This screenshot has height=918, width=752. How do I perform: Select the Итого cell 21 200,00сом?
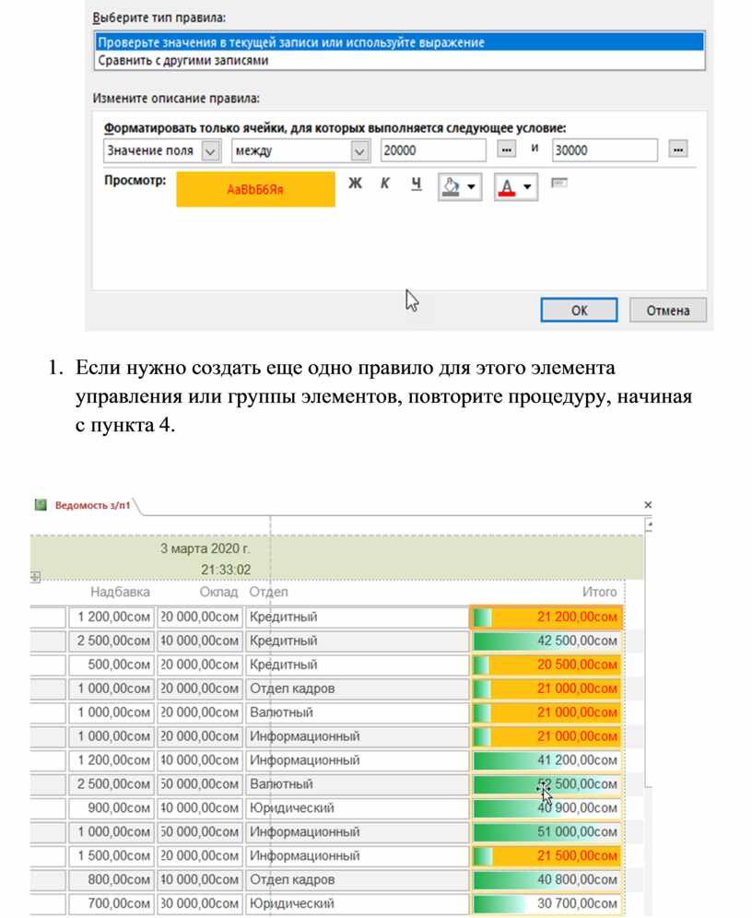pyautogui.click(x=546, y=617)
